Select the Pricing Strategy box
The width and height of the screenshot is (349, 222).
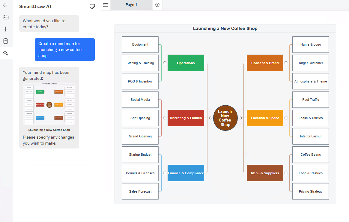tap(311, 191)
